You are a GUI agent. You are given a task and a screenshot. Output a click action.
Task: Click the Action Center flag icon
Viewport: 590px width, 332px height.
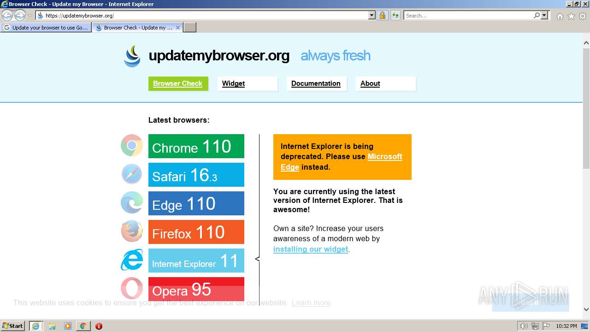[545, 326]
